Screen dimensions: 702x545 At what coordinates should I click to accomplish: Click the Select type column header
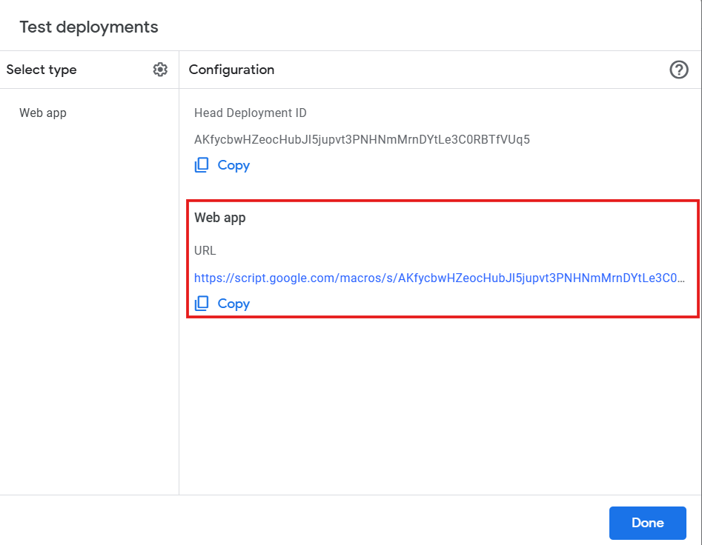[42, 70]
